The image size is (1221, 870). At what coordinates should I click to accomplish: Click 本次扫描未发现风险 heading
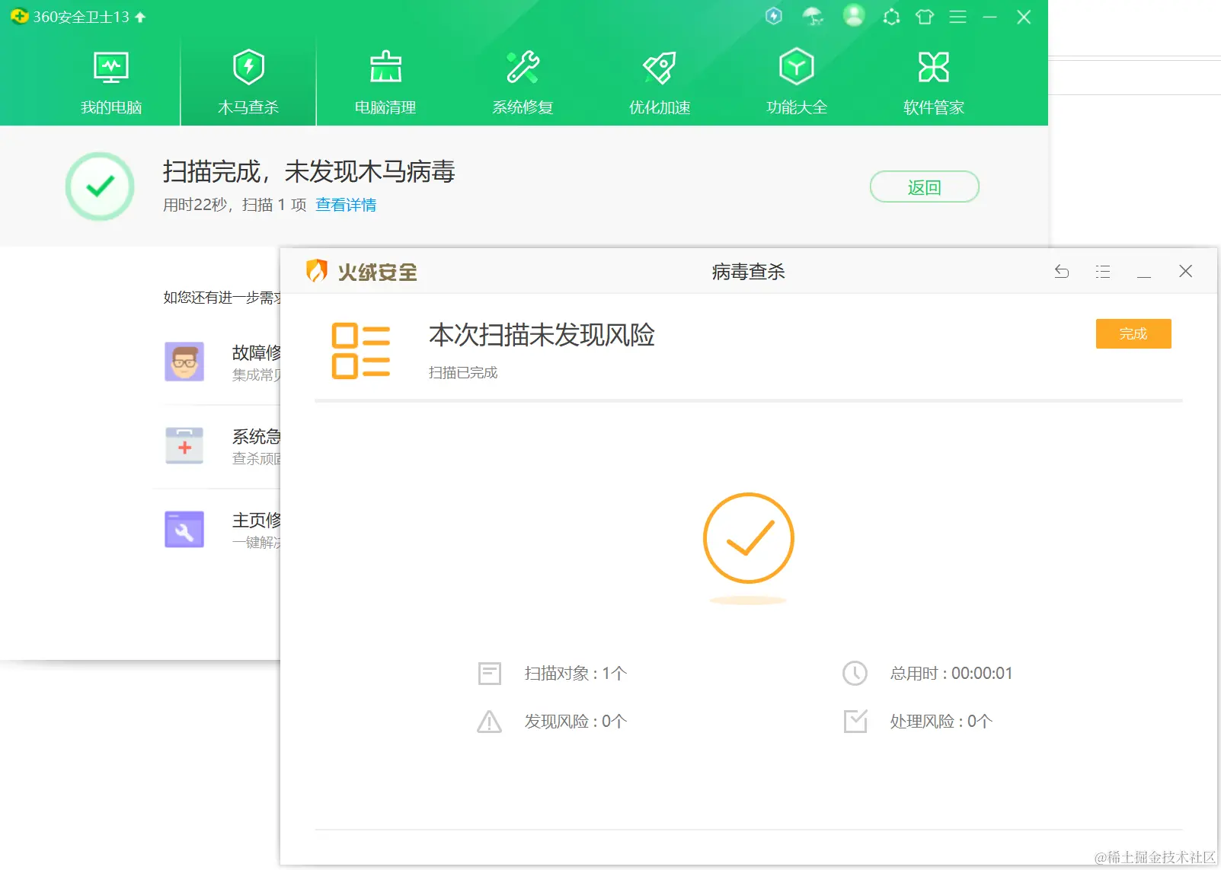click(542, 335)
